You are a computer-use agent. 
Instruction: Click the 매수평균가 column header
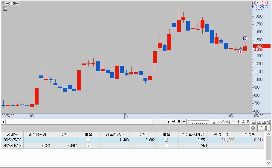click(x=37, y=134)
